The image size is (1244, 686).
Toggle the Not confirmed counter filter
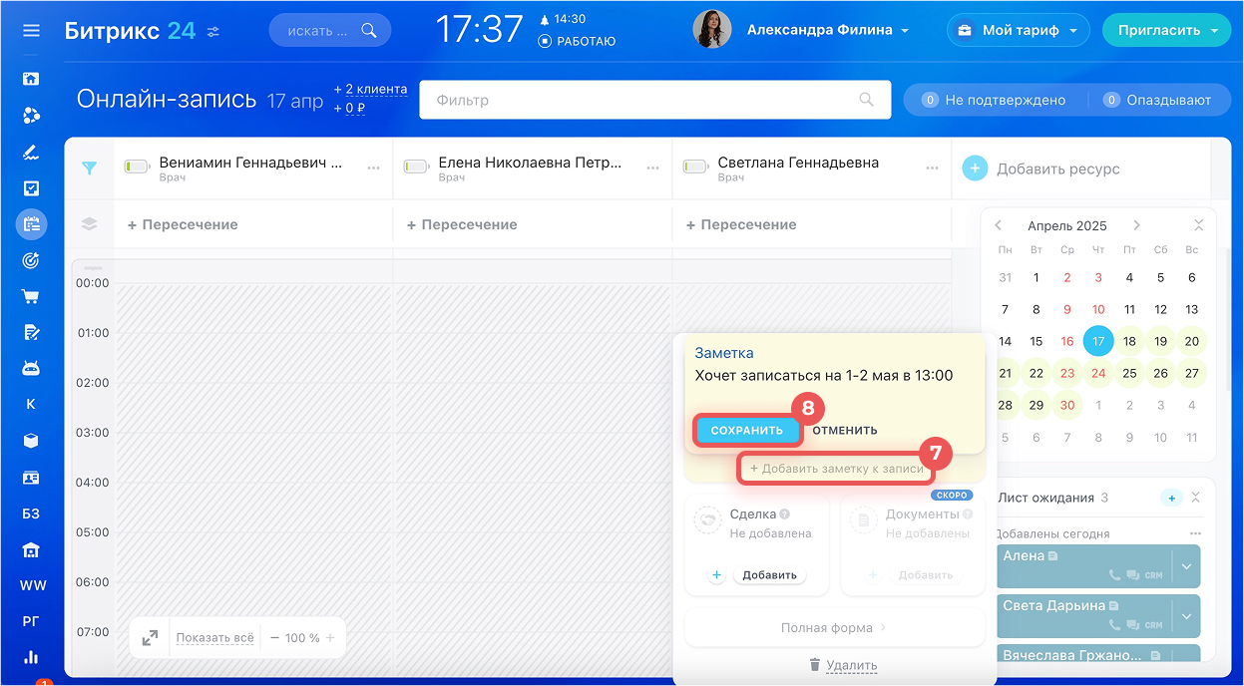994,100
